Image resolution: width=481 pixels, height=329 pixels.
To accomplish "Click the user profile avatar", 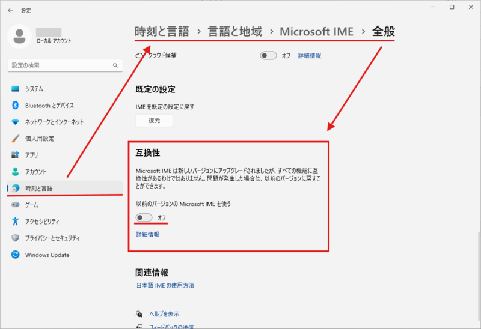I will coord(19,37).
